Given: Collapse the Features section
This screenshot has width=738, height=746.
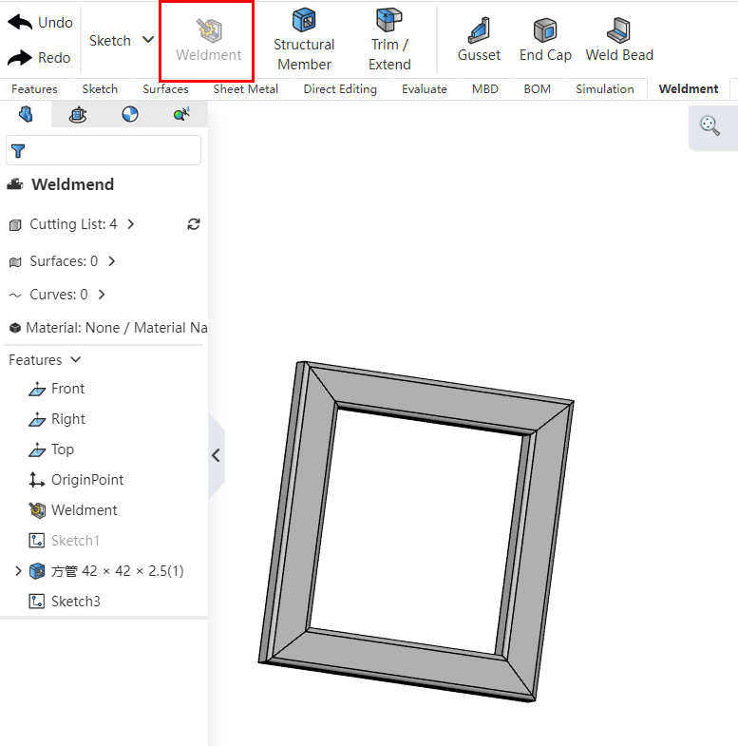Looking at the screenshot, I should (x=76, y=360).
